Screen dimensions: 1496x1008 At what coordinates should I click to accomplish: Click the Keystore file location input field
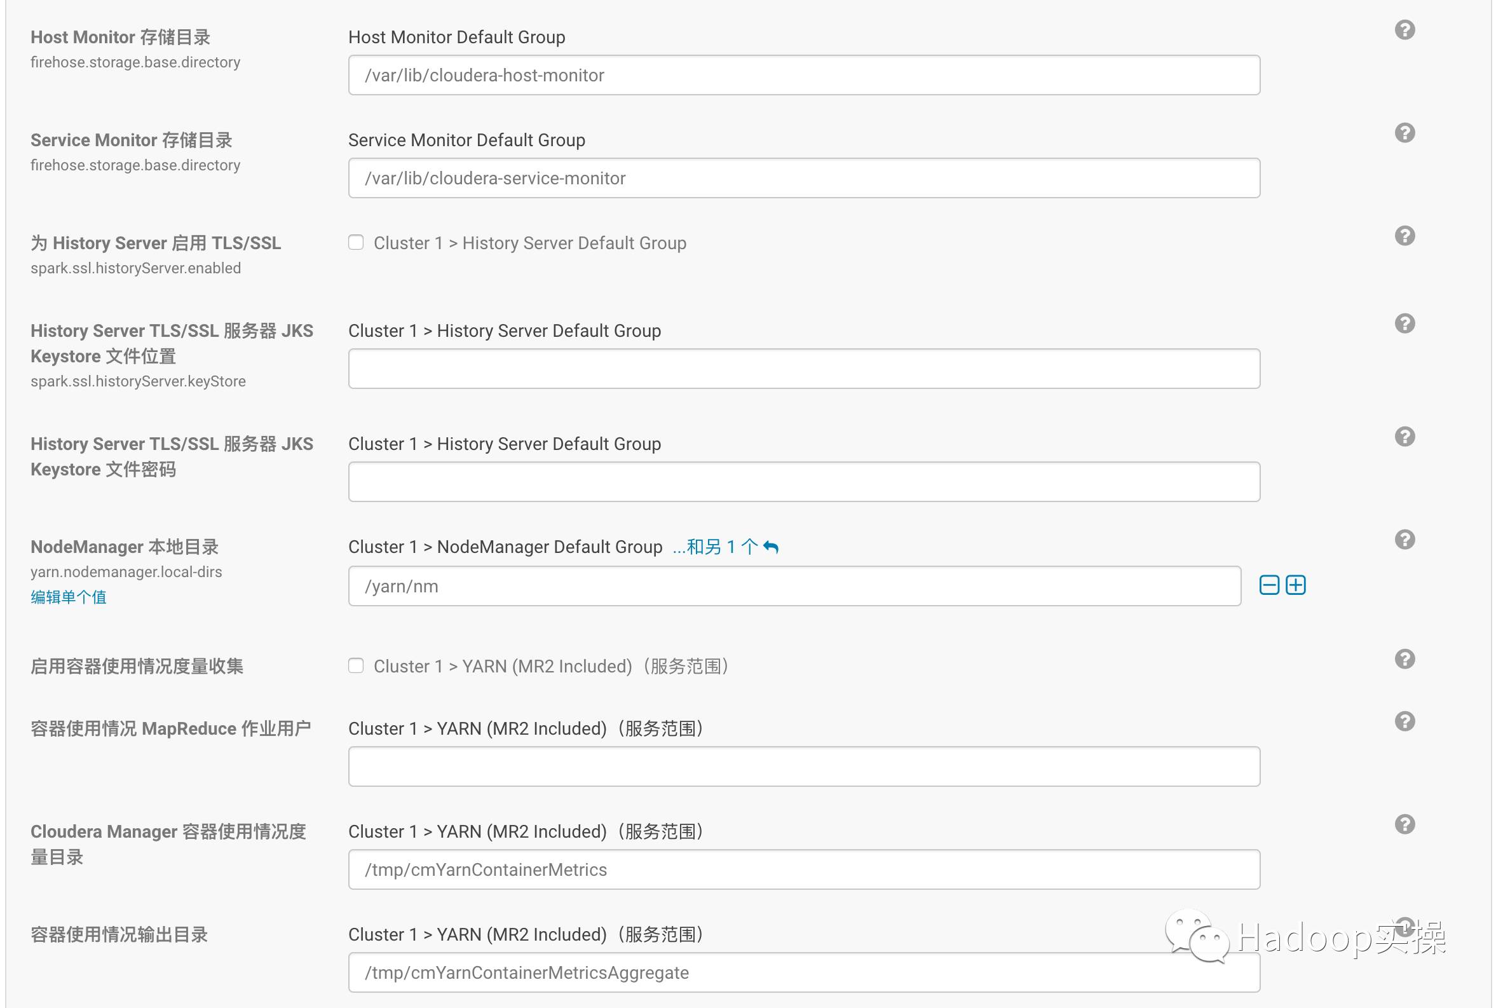803,369
